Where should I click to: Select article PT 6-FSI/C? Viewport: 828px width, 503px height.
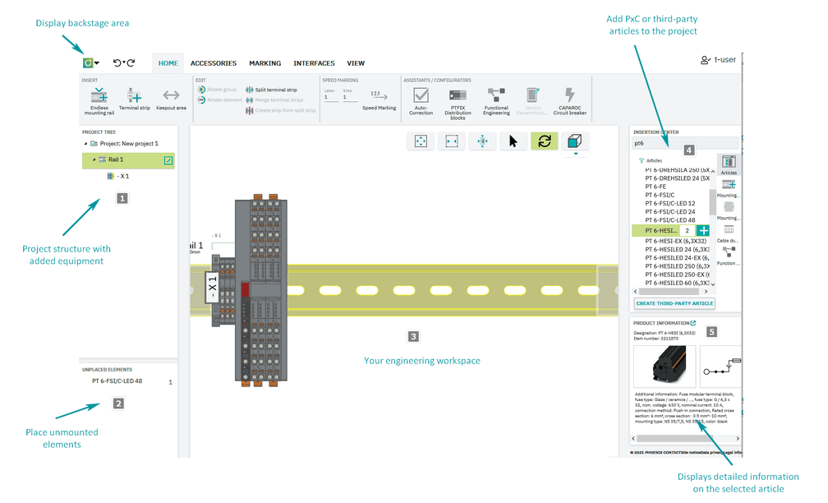click(660, 195)
